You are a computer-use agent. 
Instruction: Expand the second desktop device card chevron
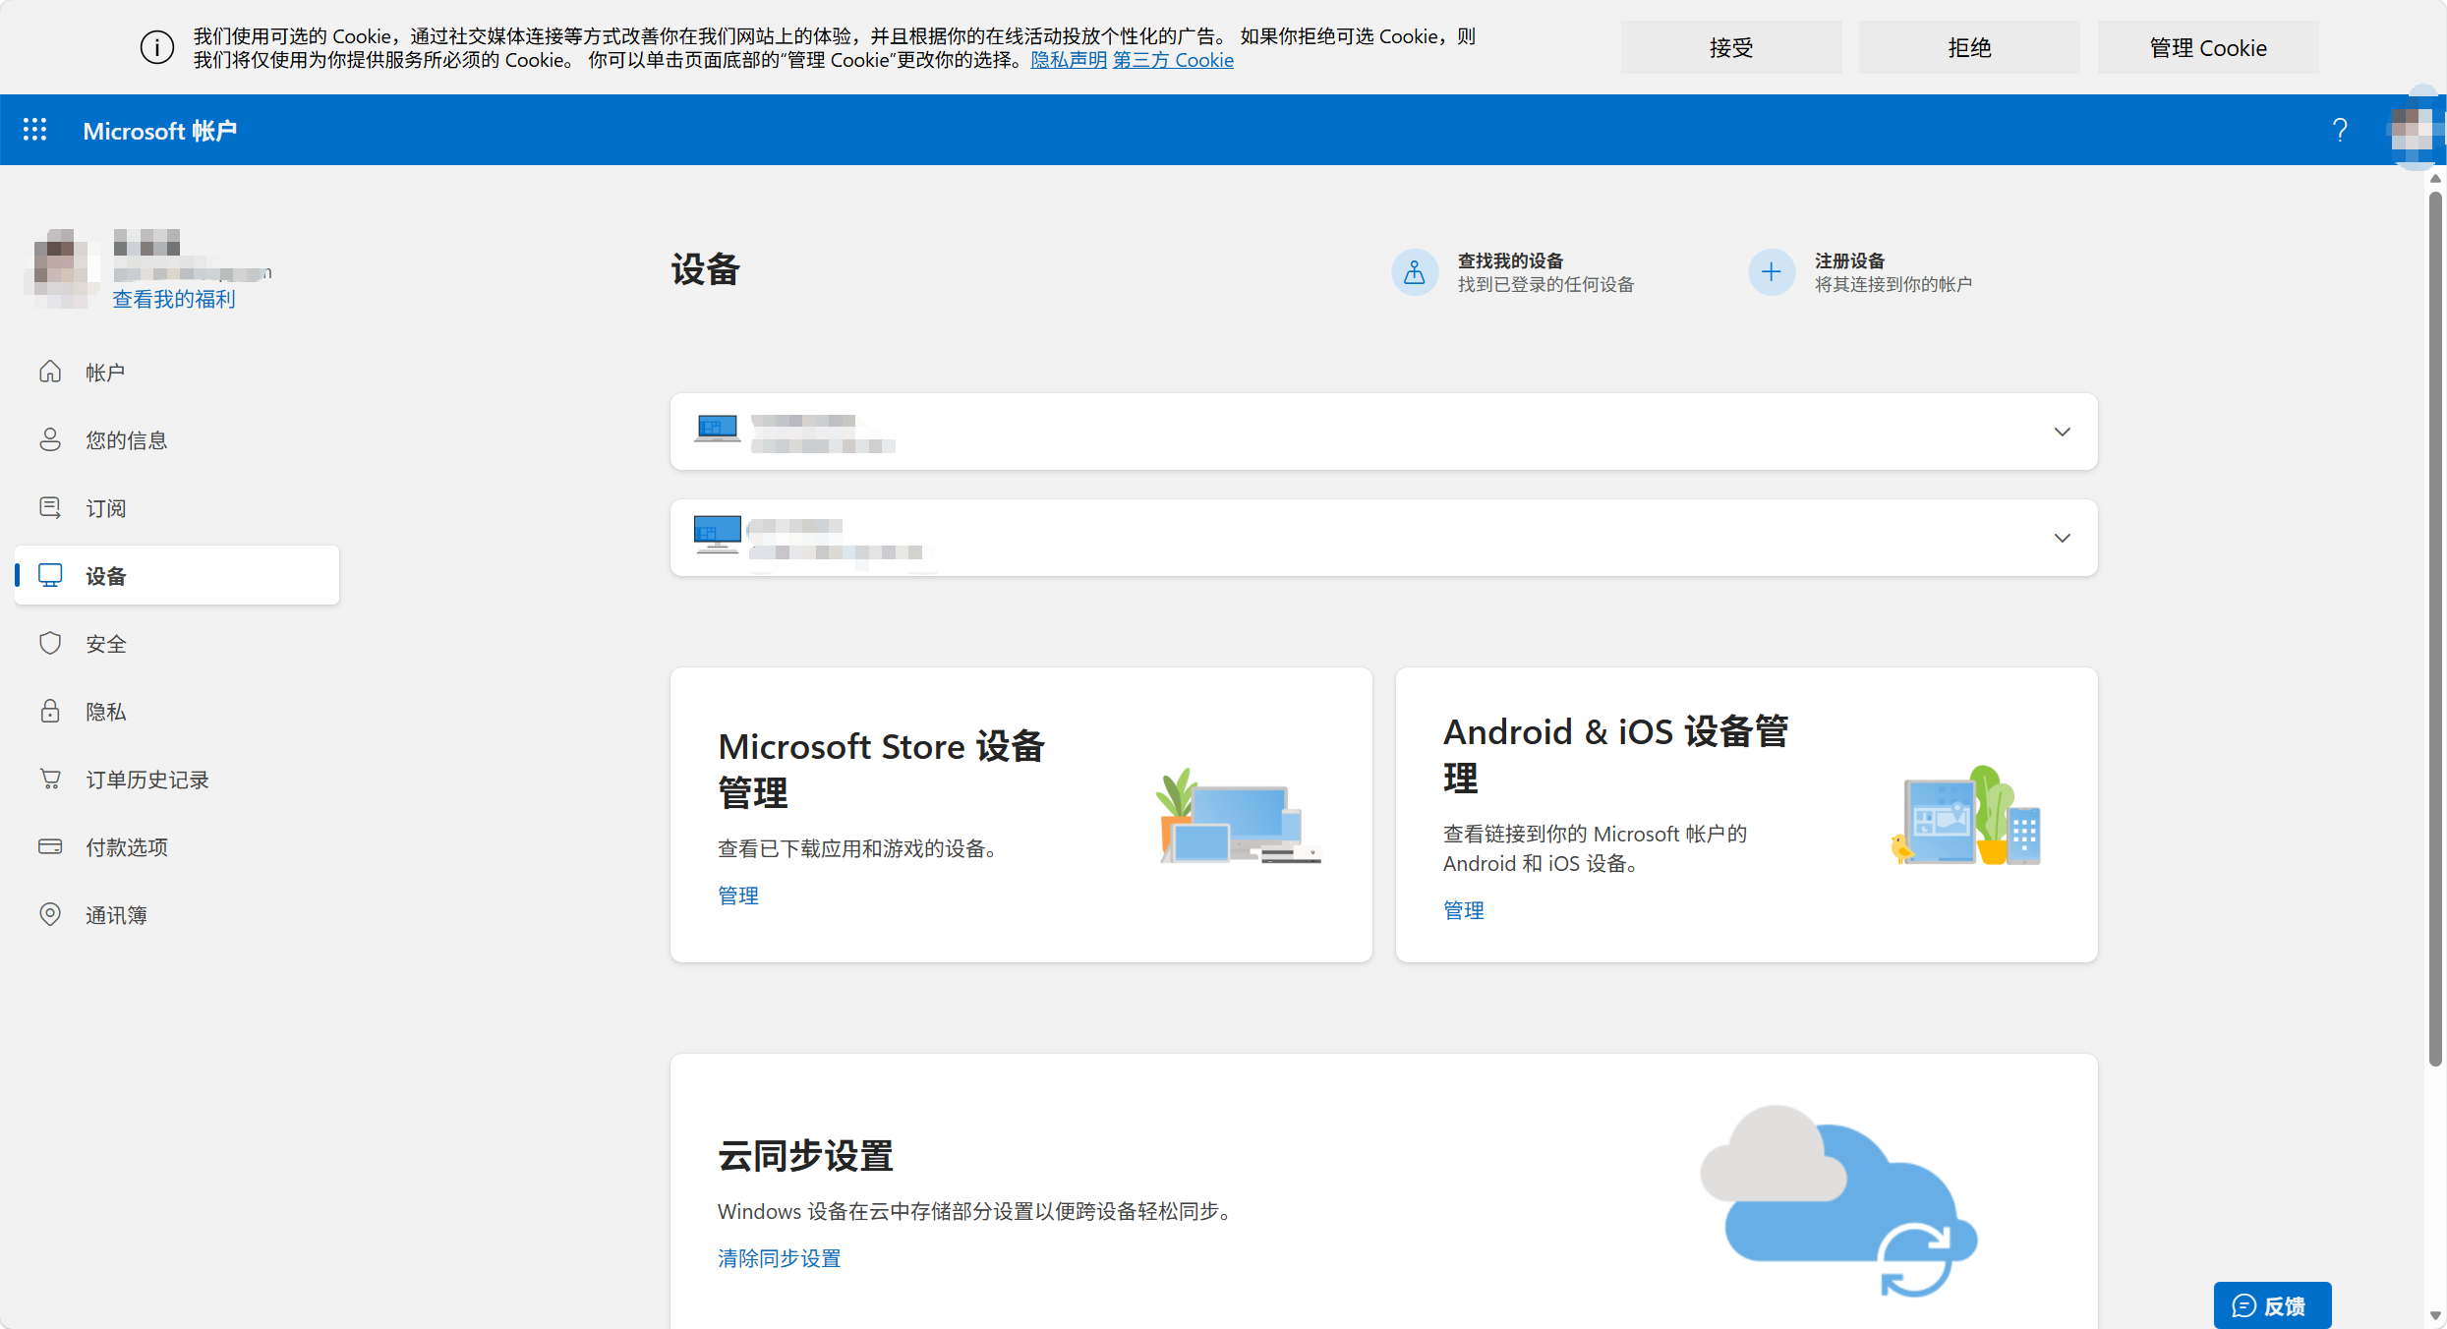(2063, 538)
